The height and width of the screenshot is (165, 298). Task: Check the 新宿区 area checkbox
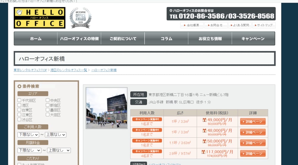point(47,105)
